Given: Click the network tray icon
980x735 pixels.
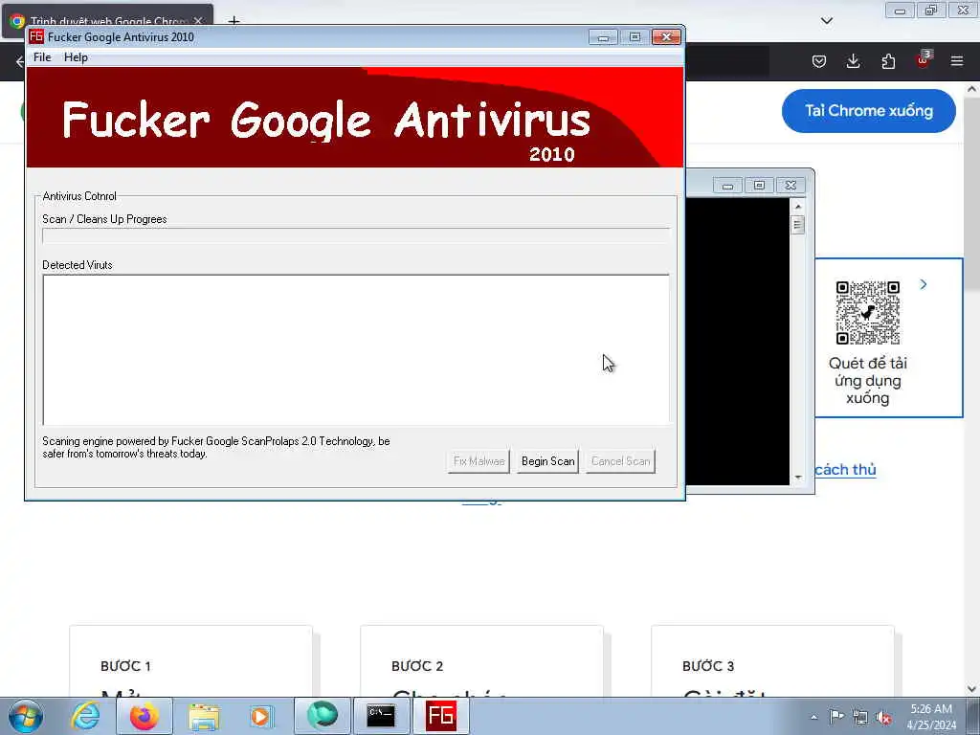Looking at the screenshot, I should coord(860,717).
